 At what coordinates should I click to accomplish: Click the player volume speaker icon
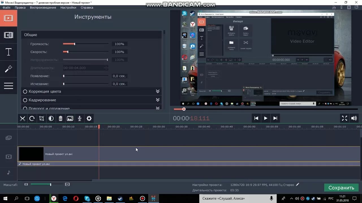click(x=354, y=118)
